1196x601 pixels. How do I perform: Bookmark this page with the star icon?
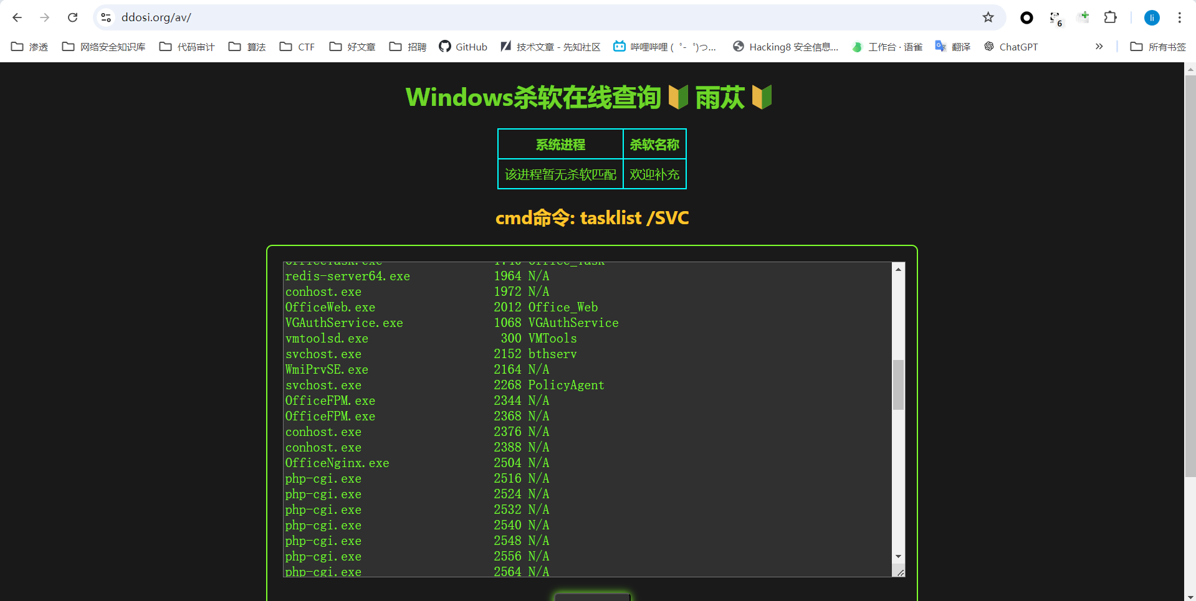(988, 17)
